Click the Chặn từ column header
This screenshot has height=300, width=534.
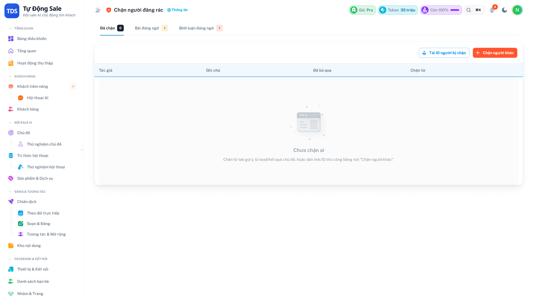pos(418,70)
